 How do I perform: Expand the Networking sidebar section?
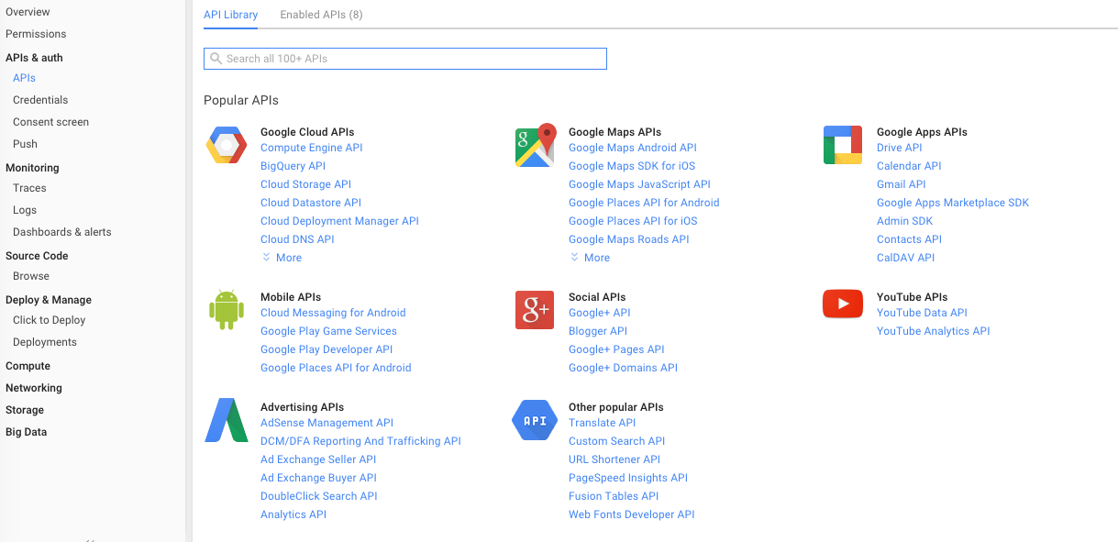coord(34,388)
